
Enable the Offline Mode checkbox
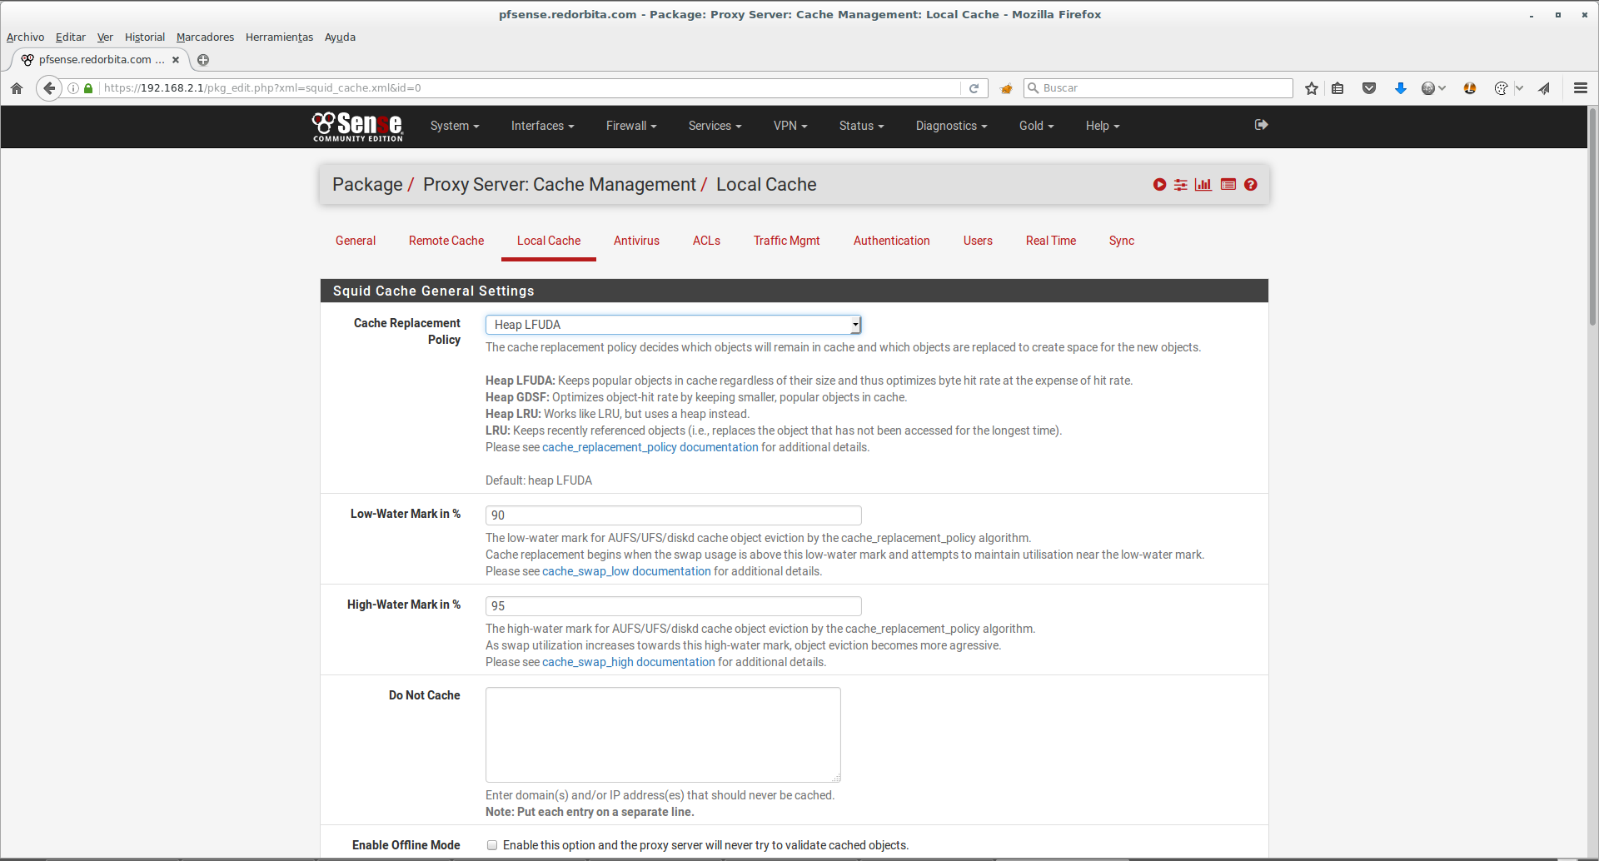[x=492, y=845]
